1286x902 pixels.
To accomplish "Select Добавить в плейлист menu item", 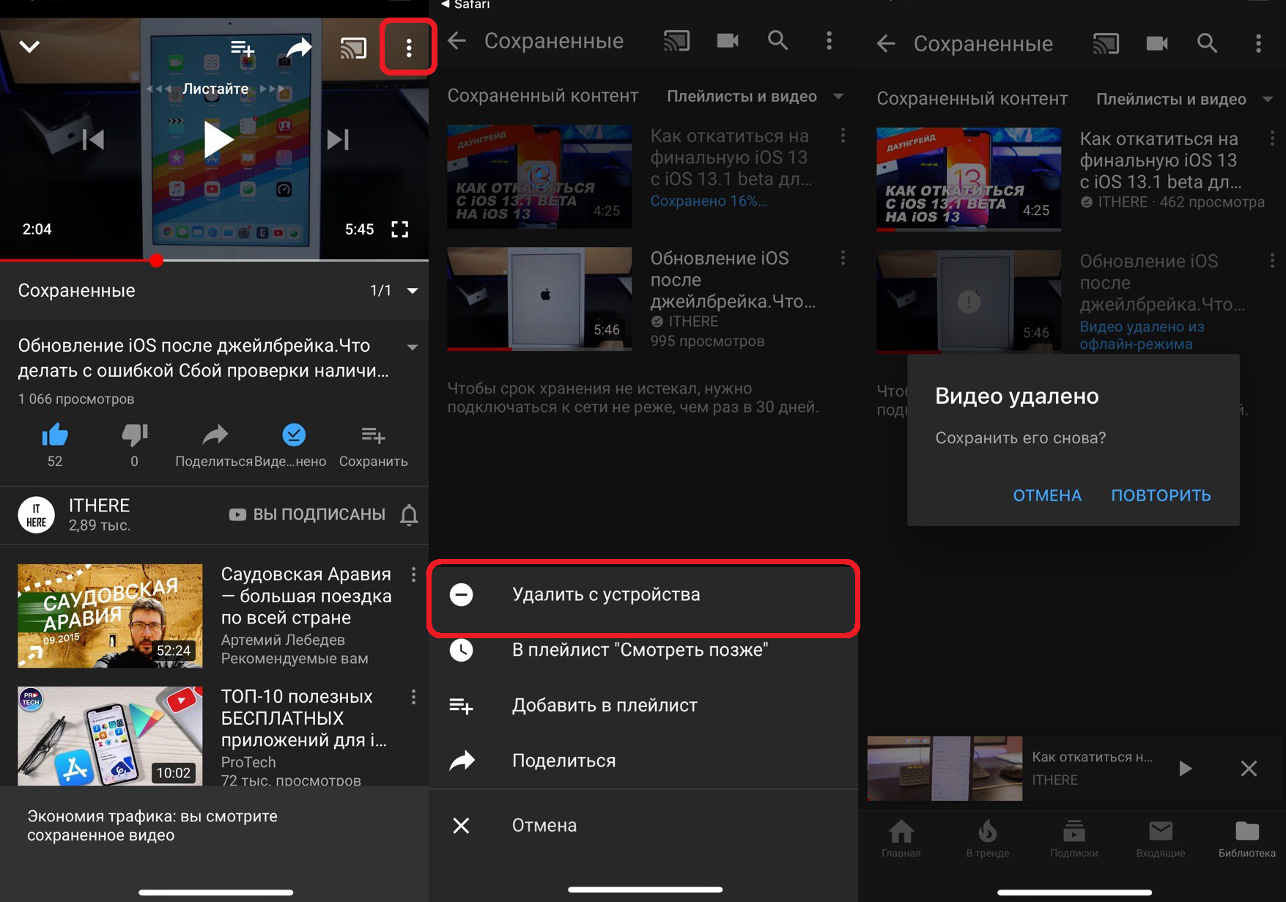I will (x=643, y=706).
